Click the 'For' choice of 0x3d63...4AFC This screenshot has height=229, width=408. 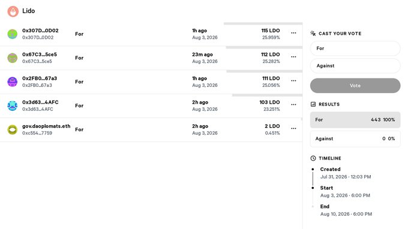[79, 106]
